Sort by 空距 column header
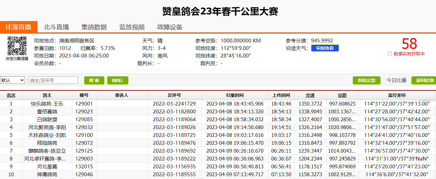This screenshot has height=179, width=436. pos(342,95)
